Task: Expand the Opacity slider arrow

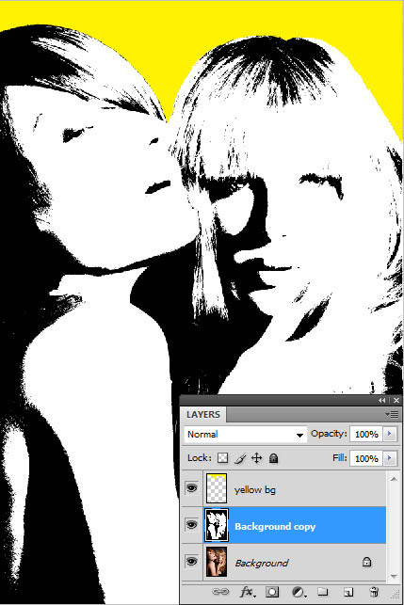Action: click(x=389, y=434)
